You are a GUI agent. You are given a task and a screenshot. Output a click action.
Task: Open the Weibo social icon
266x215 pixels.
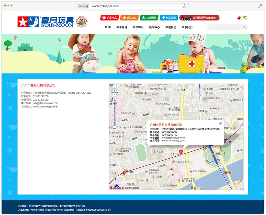click(x=240, y=18)
